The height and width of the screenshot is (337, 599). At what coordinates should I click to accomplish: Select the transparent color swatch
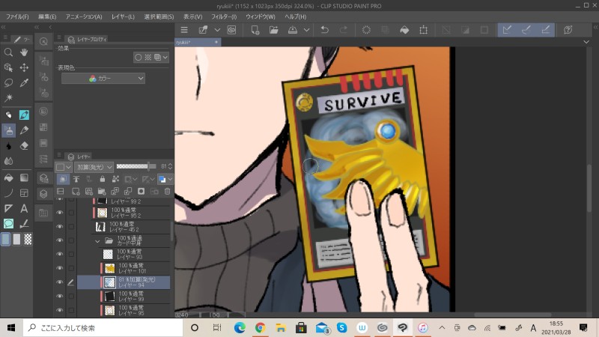click(x=28, y=239)
